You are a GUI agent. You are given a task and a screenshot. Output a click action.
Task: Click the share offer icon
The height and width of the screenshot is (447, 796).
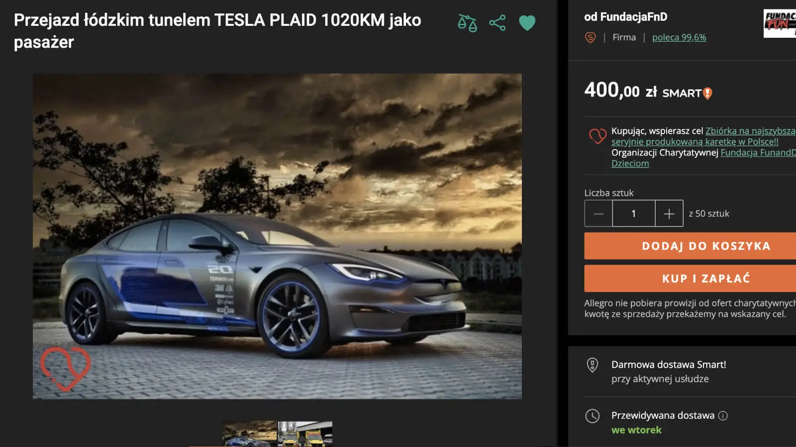497,23
